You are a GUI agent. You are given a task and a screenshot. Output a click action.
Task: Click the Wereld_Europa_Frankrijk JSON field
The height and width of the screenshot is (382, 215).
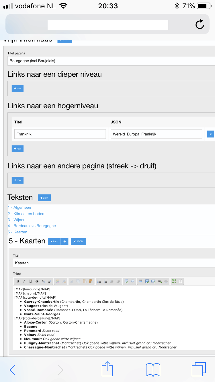click(156, 134)
